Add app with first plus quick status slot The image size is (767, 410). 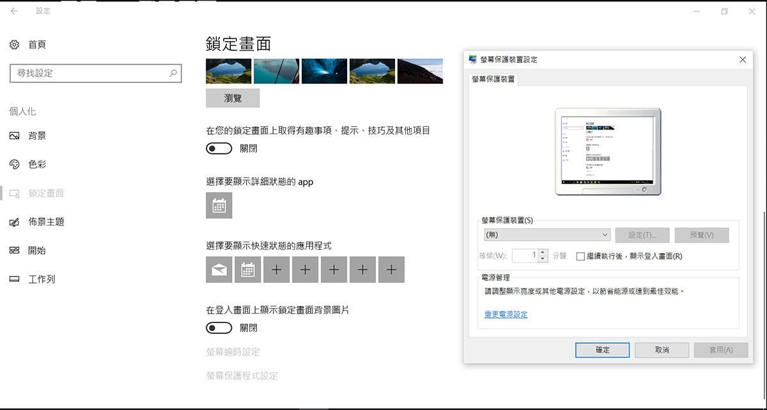tap(276, 270)
